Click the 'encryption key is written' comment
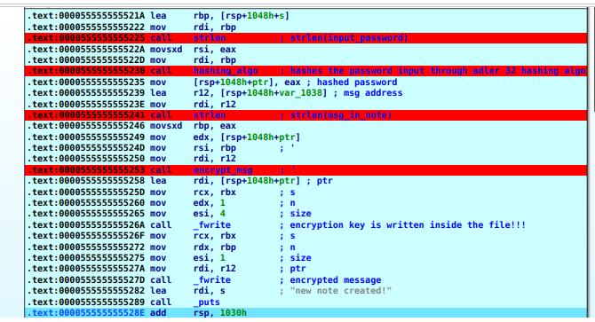This screenshot has height=322, width=595. tap(408, 225)
